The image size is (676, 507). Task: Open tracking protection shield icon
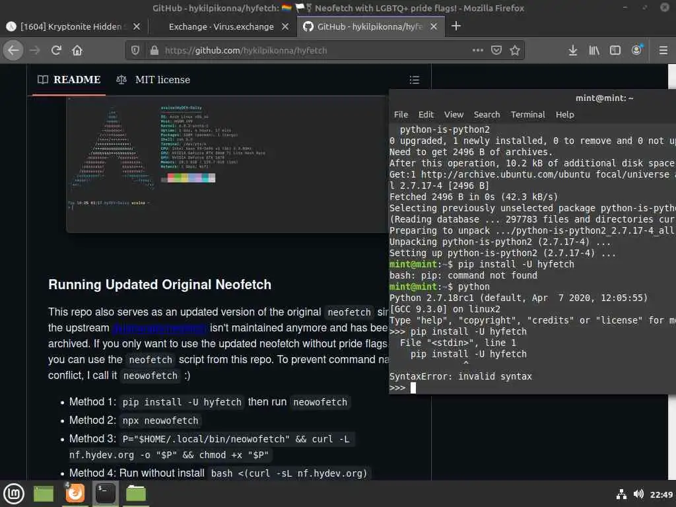pyautogui.click(x=135, y=50)
